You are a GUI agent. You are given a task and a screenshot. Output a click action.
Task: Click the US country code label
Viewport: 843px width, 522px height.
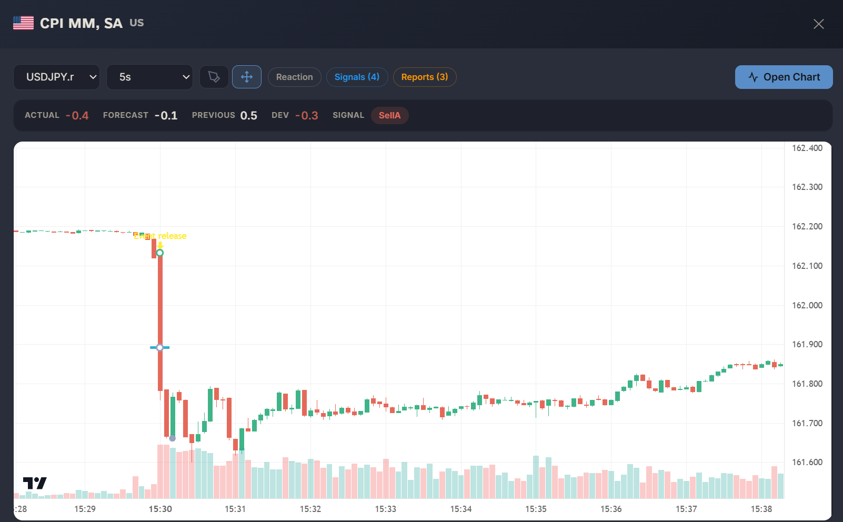click(x=137, y=23)
